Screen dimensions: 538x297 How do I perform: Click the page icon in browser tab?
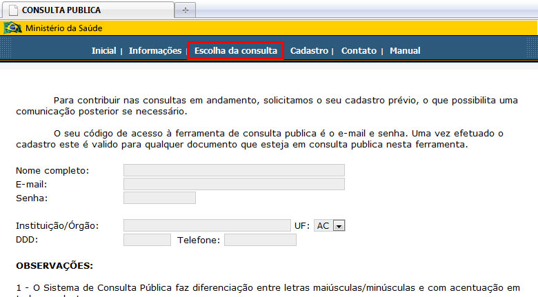[x=12, y=10]
